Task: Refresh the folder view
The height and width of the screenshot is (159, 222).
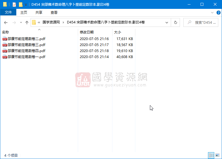Action: [176, 23]
